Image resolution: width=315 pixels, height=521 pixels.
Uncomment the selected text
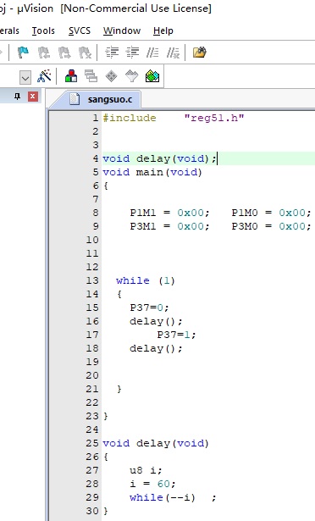[173, 53]
